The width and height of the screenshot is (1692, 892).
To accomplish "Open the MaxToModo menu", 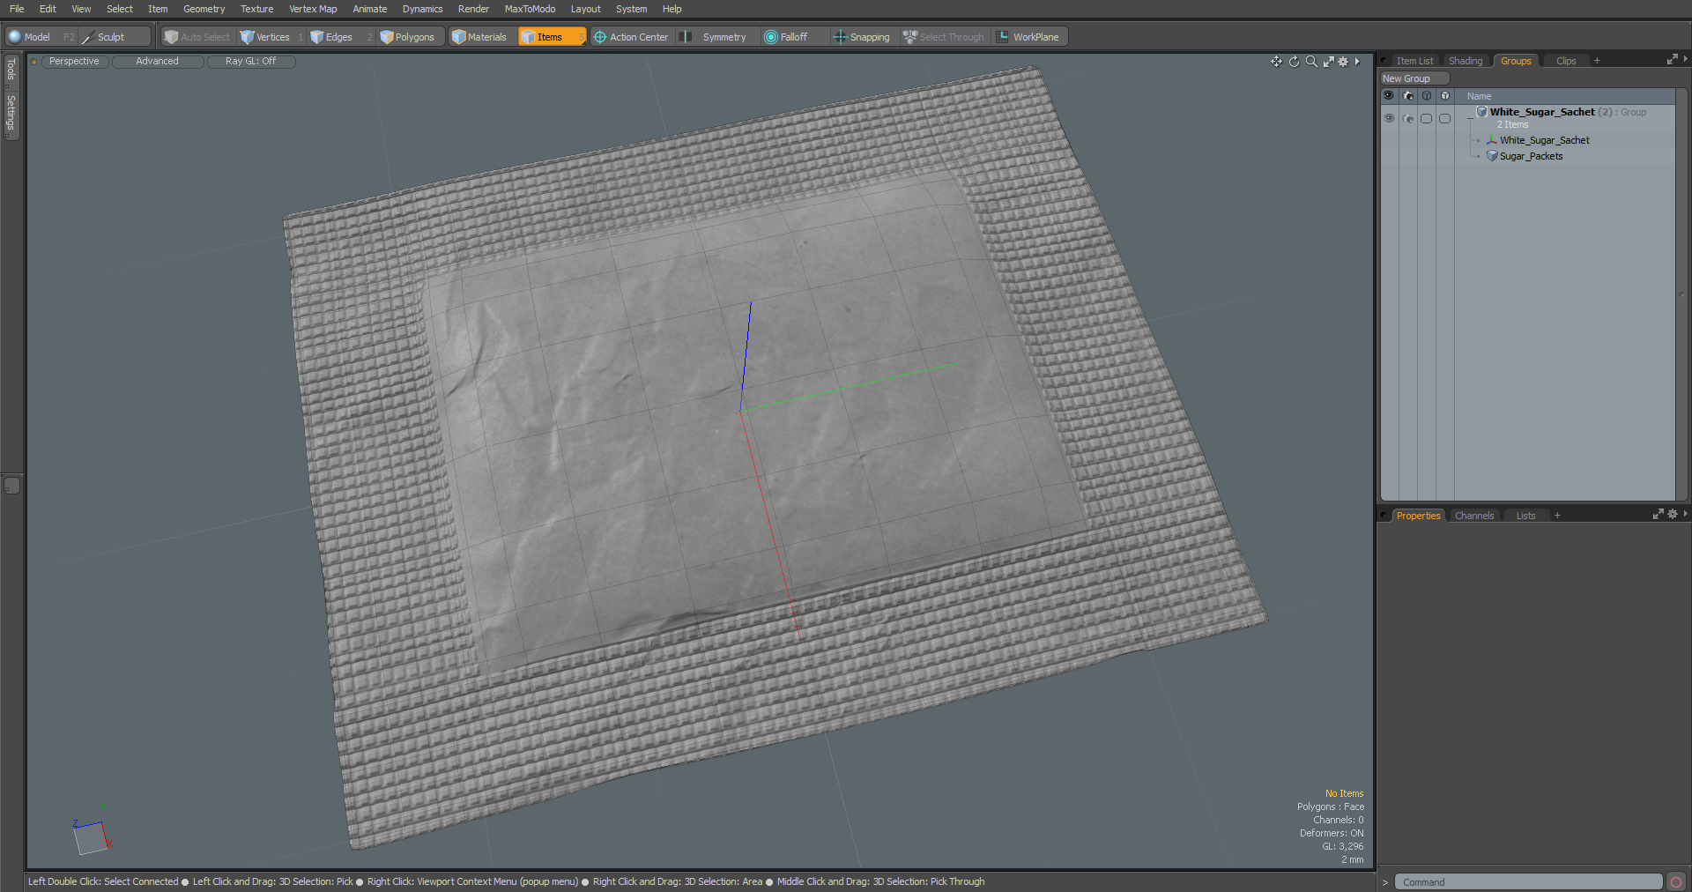I will click(x=530, y=9).
